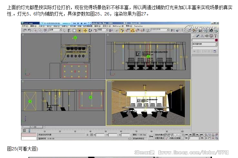Click the Open Mini Curve Editor icon
This screenshot has height=158, width=238.
coord(24,130)
